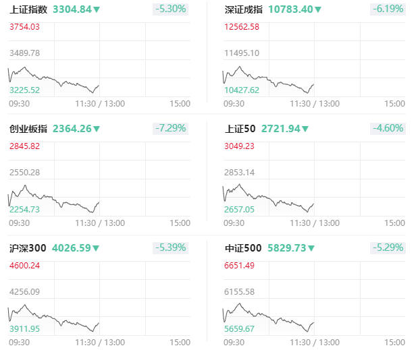Click the 创业板指 down arrow icon
Viewport: 420px width, 350px height.
[97, 129]
